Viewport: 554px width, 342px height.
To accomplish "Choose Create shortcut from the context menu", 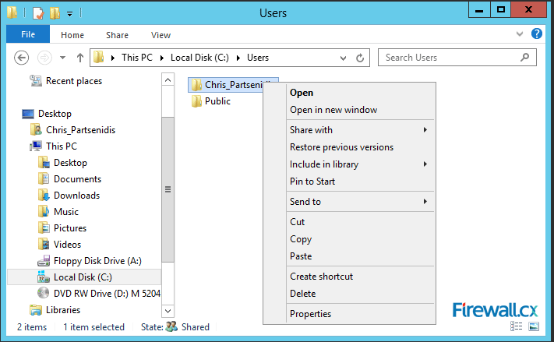I will (x=361, y=277).
